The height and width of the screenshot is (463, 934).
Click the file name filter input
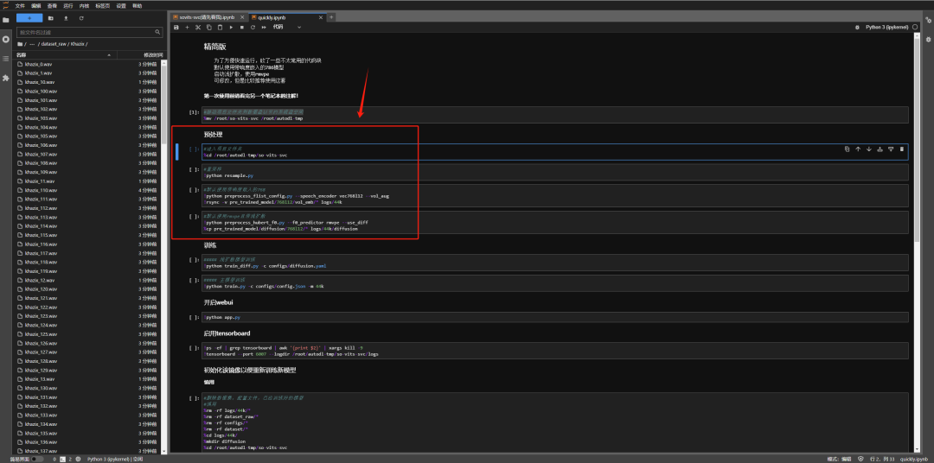89,32
